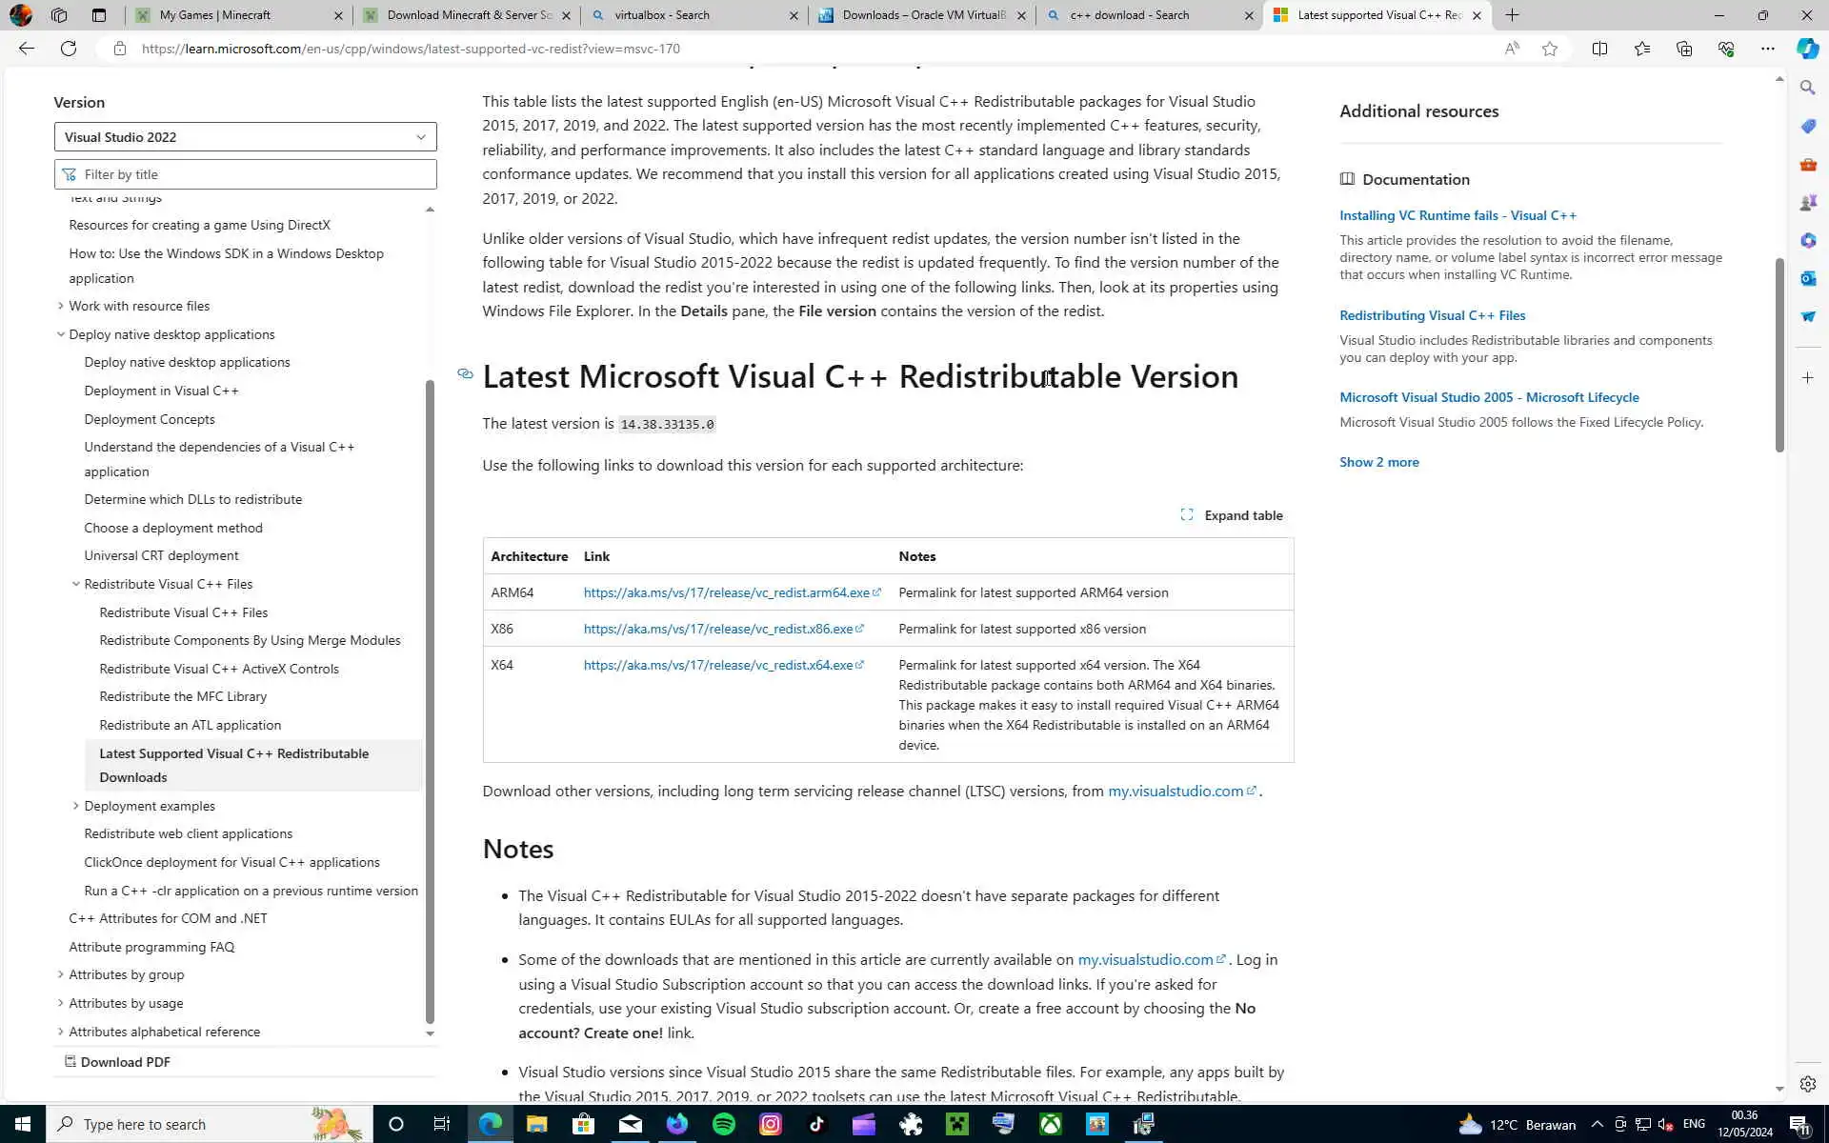Open the split screen icon in toolbar
The width and height of the screenshot is (1829, 1143).
coord(1599,49)
